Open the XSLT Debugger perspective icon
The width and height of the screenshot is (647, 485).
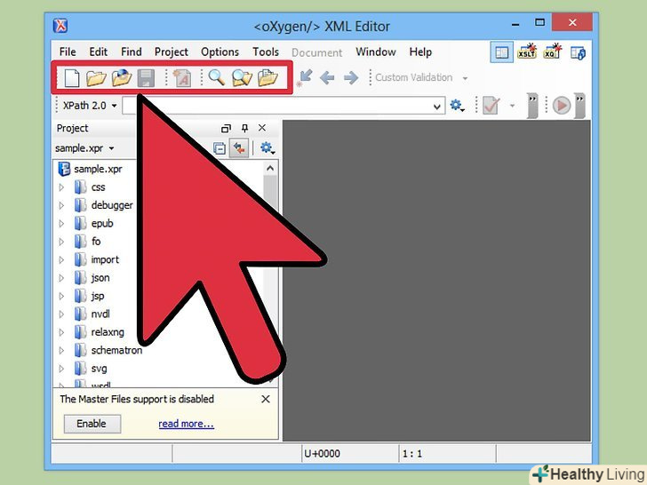(x=527, y=52)
